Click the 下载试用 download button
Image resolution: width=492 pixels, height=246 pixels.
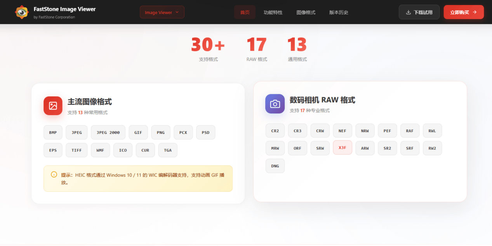pyautogui.click(x=419, y=12)
